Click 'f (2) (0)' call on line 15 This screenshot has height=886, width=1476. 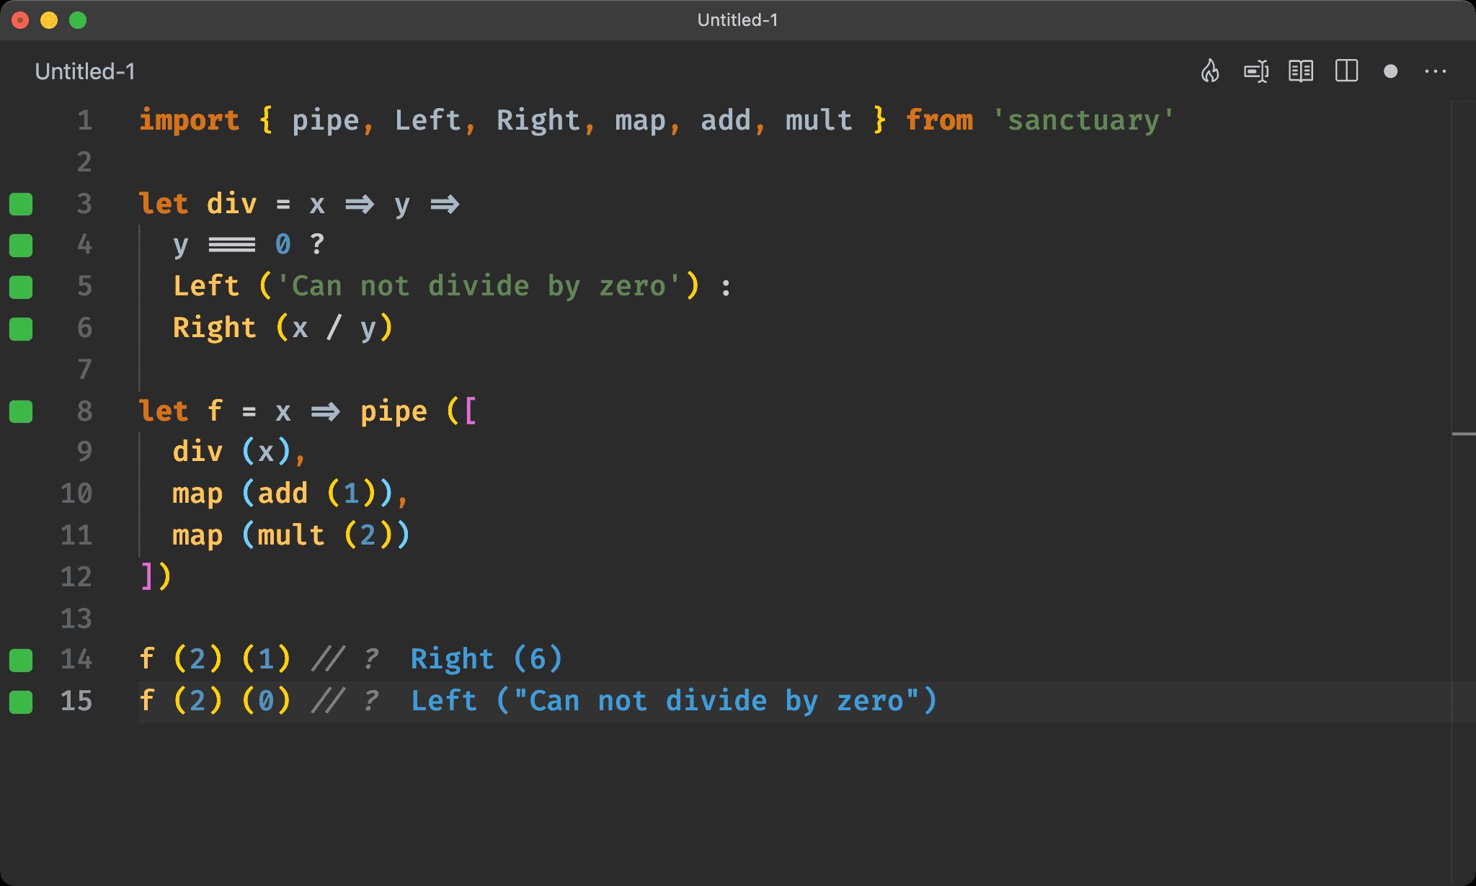pyautogui.click(x=215, y=701)
